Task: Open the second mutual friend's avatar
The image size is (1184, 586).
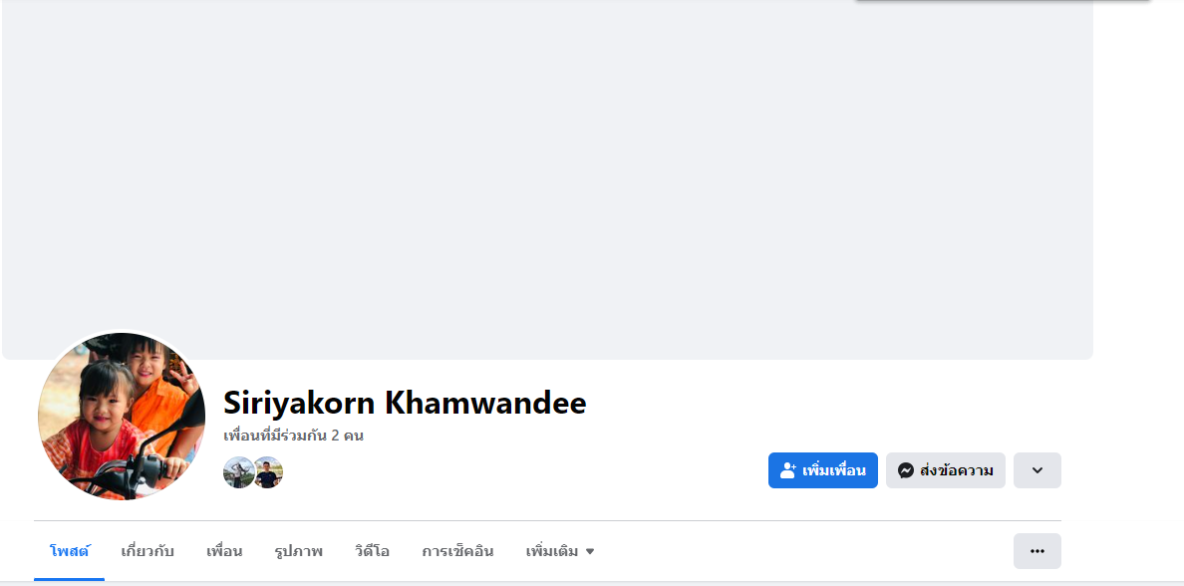Action: coord(267,472)
